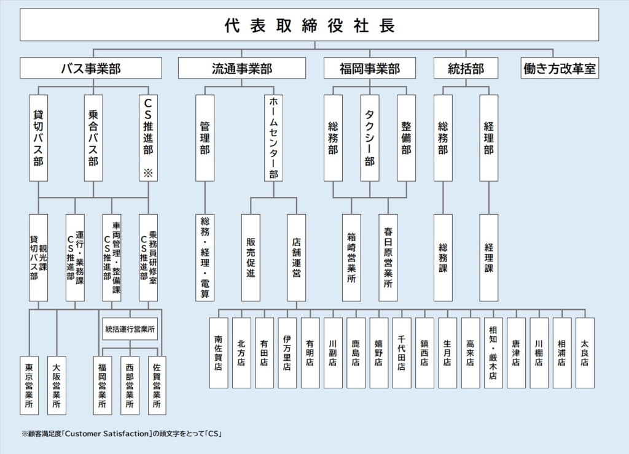Click the 太良店 store box
Screen dimensions: 629x454
click(585, 353)
